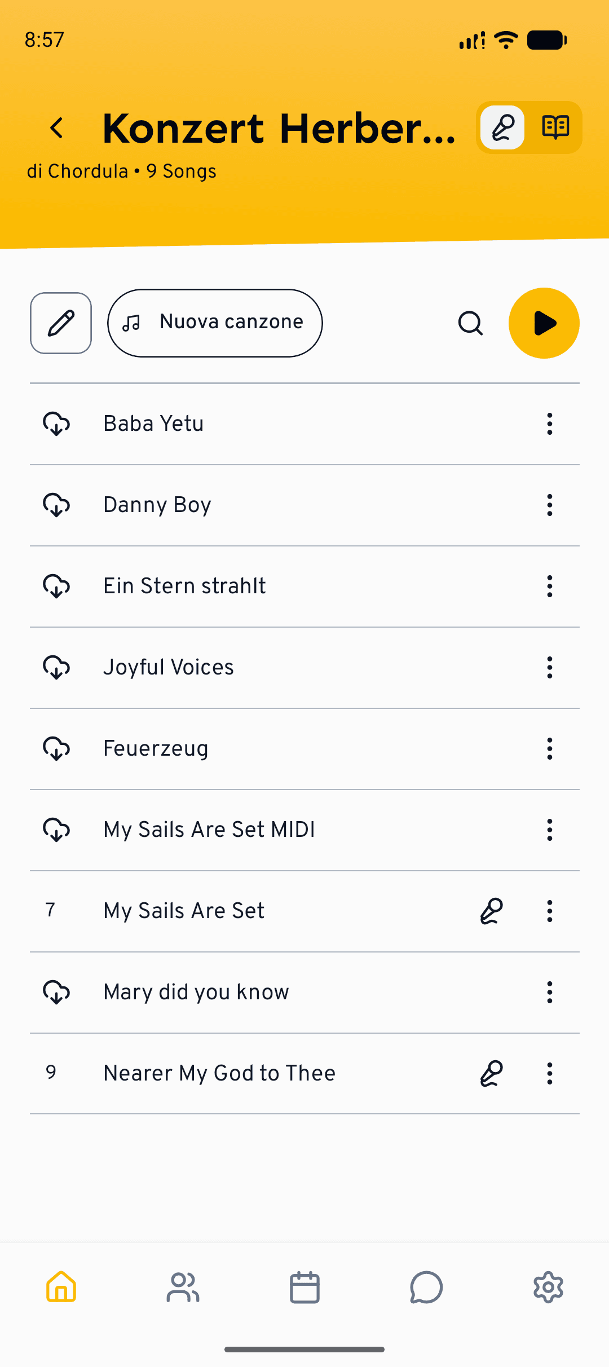Start playback with yellow play button
Viewport: 609px width, 1367px height.
tap(544, 323)
